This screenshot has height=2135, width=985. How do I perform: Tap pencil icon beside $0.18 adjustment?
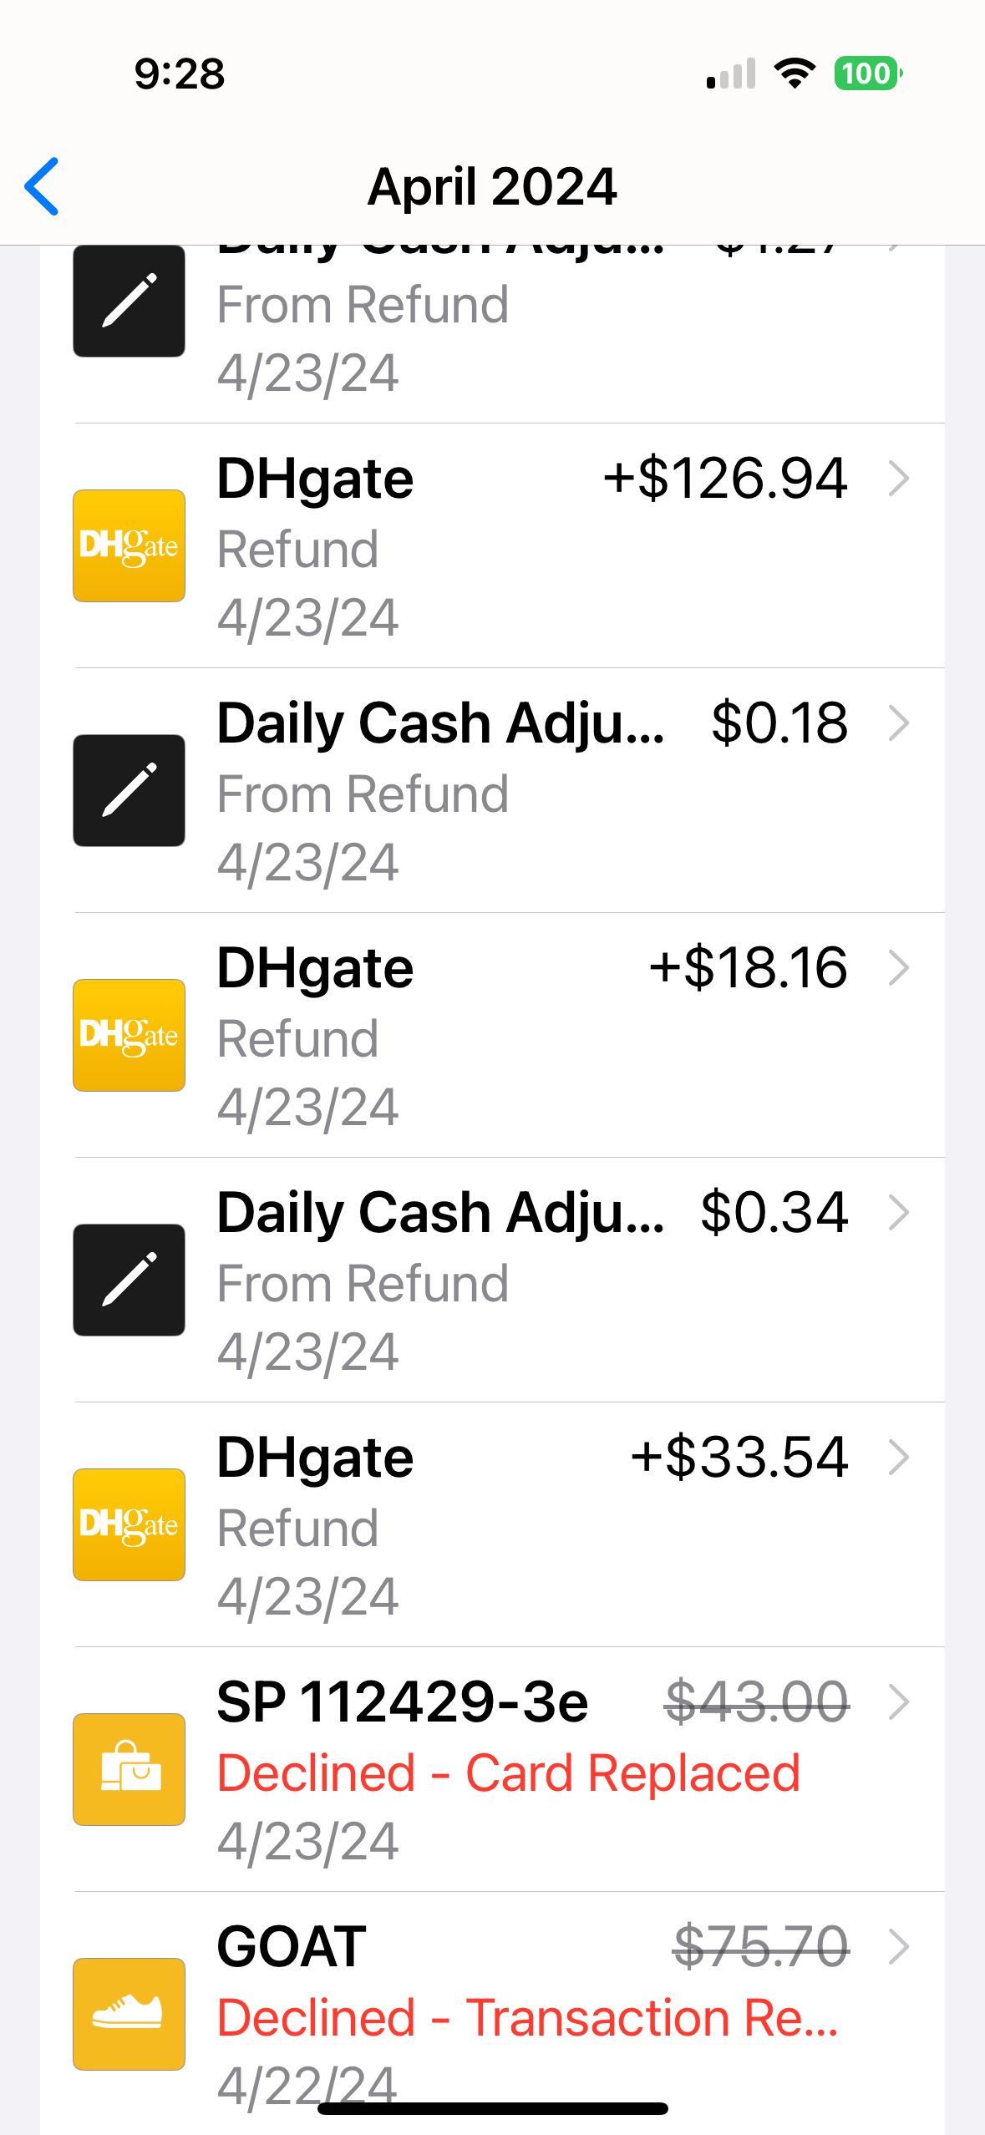(129, 790)
